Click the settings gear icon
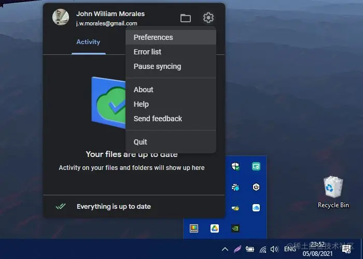This screenshot has width=363, height=259. tap(208, 18)
